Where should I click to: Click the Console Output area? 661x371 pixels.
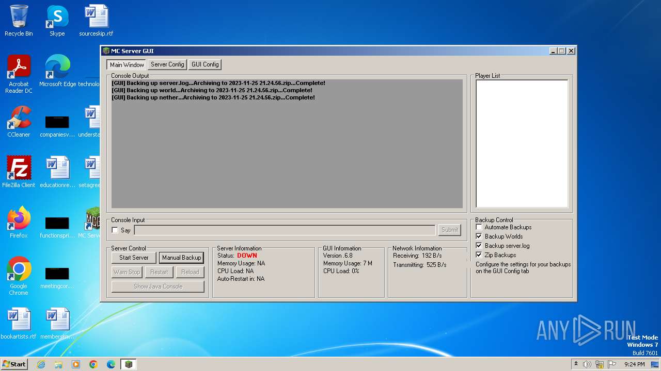(x=287, y=144)
